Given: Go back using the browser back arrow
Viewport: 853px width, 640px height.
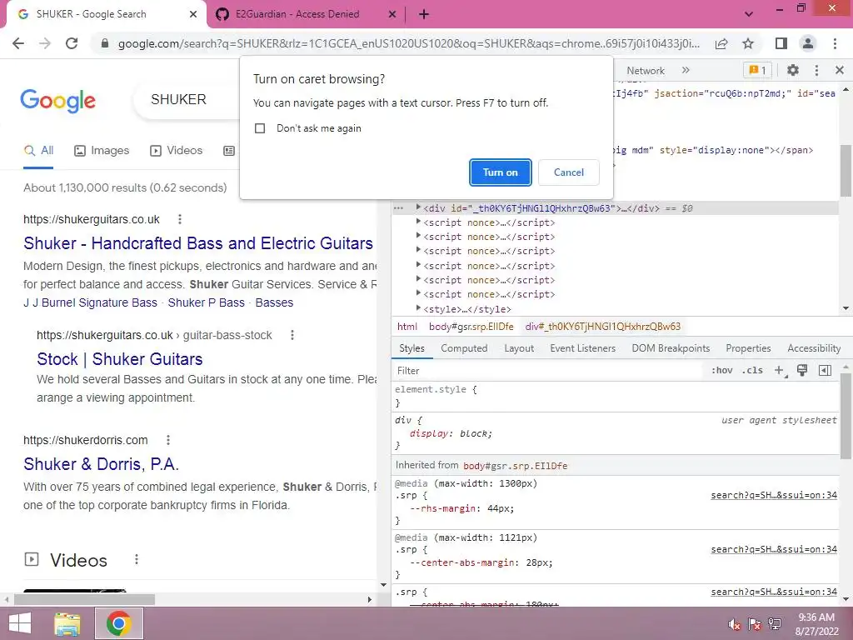Looking at the screenshot, I should point(18,43).
